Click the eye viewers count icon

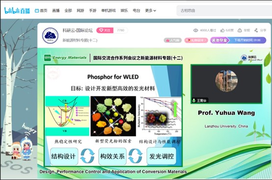point(196,30)
